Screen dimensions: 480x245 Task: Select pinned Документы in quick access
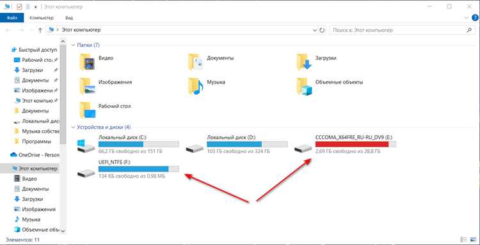tap(35, 80)
